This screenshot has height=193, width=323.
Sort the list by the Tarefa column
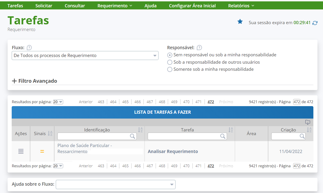pos(231,130)
